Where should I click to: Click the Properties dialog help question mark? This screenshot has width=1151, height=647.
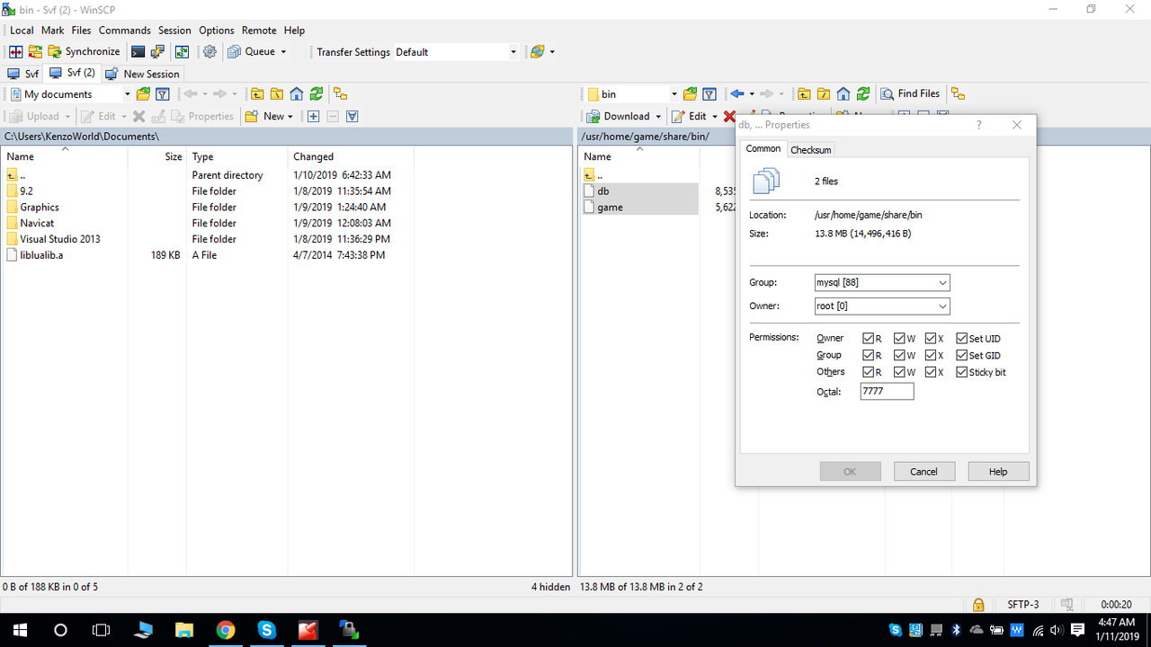point(979,125)
